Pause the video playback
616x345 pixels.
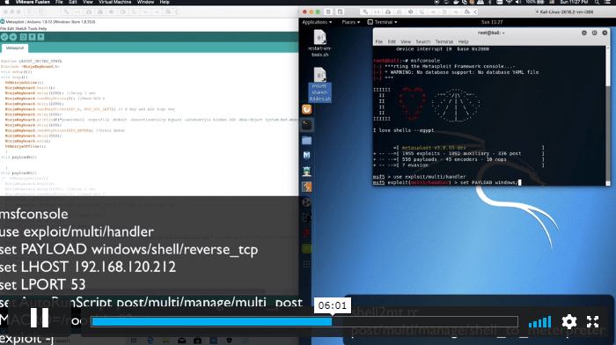point(40,318)
